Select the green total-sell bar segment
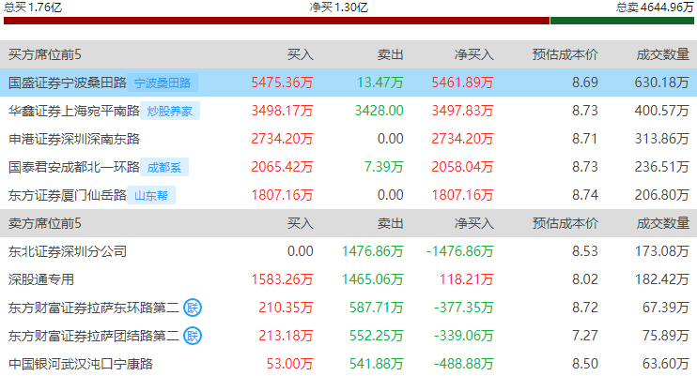697x376 pixels. (x=622, y=21)
